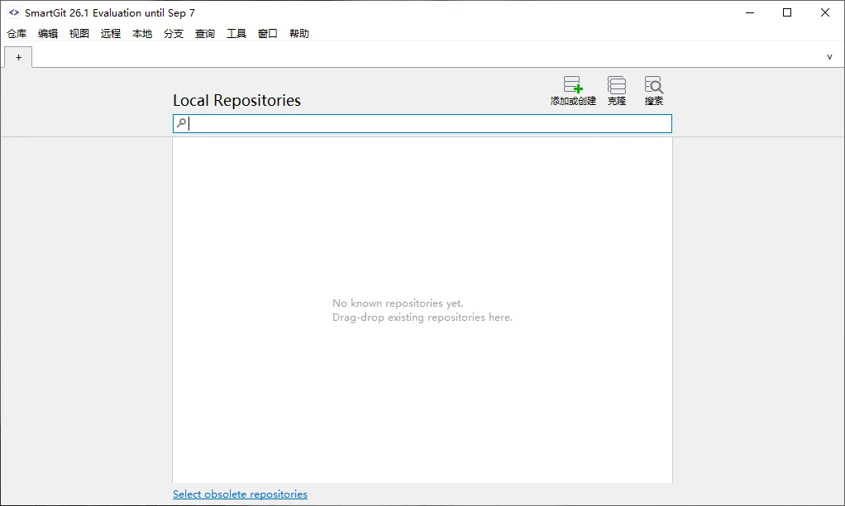Open the 编辑 menu
Screen dimensions: 845x506
coord(48,33)
